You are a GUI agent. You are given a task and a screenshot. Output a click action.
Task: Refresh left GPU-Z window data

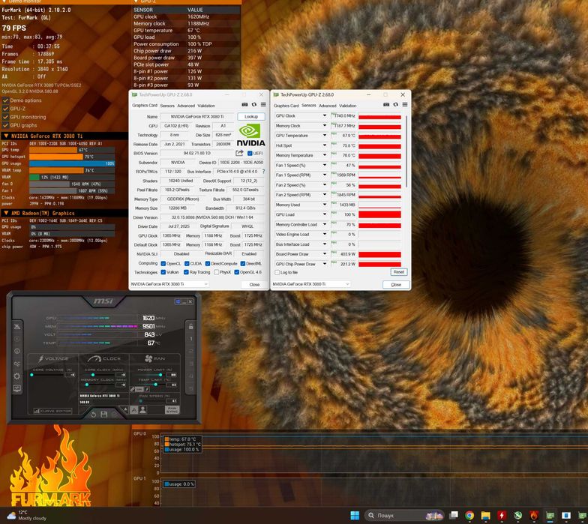tap(253, 105)
